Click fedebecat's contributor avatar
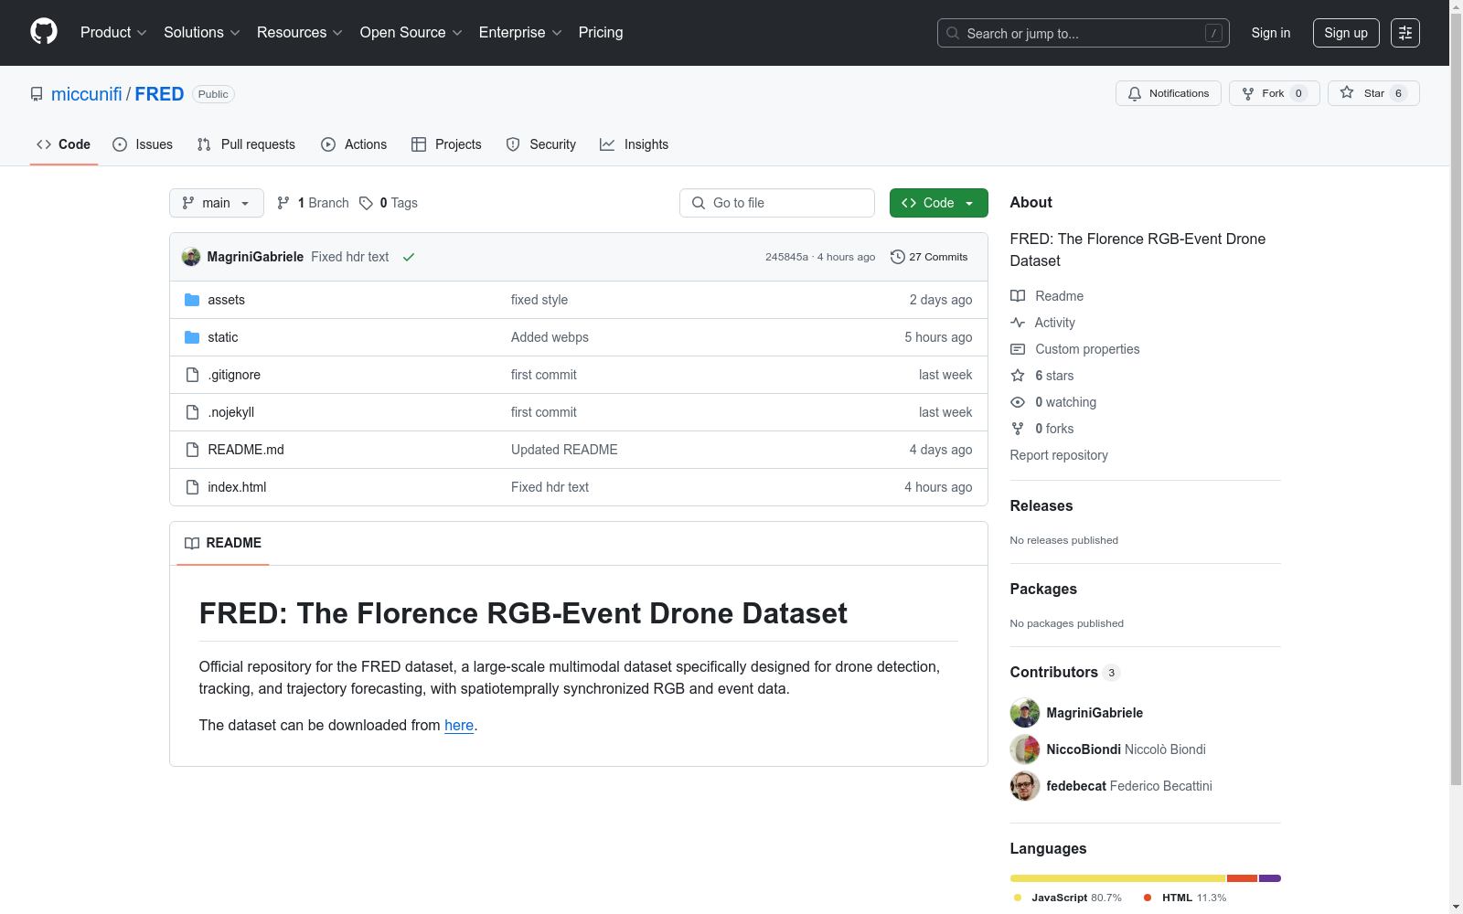Viewport: 1463px width, 914px height. point(1025,786)
